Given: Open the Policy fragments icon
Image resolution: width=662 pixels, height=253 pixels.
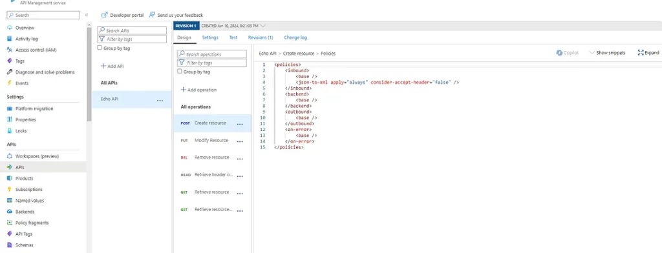Looking at the screenshot, I should (x=10, y=223).
